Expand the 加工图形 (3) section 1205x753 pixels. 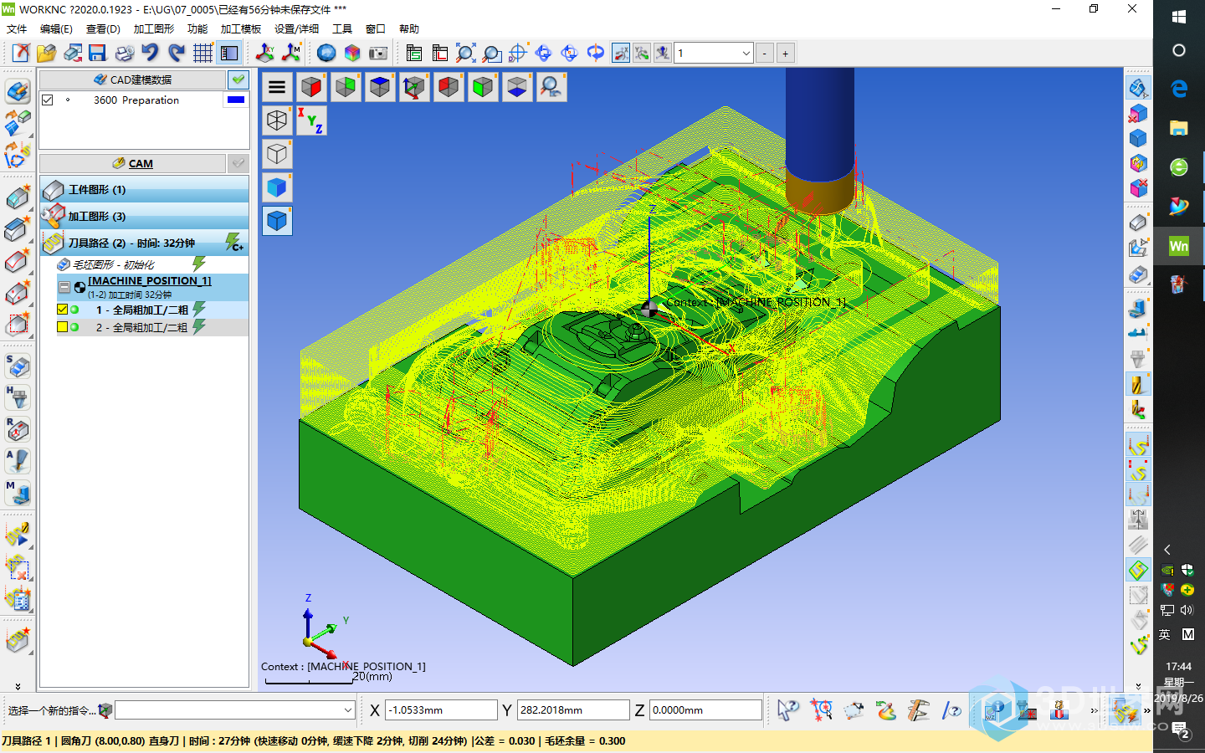pos(144,216)
